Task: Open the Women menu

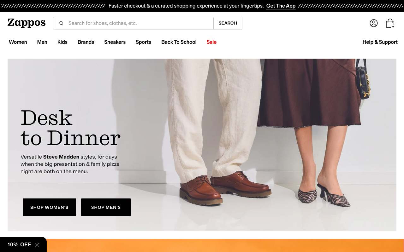Action: (18, 42)
